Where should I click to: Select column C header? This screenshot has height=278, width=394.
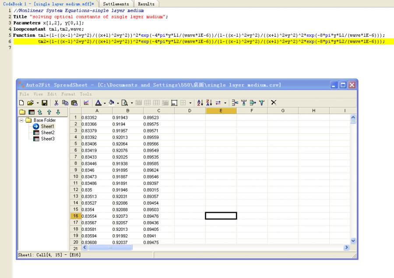[158, 111]
